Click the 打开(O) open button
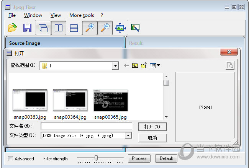Image resolution: width=249 pixels, height=168 pixels. click(x=152, y=127)
